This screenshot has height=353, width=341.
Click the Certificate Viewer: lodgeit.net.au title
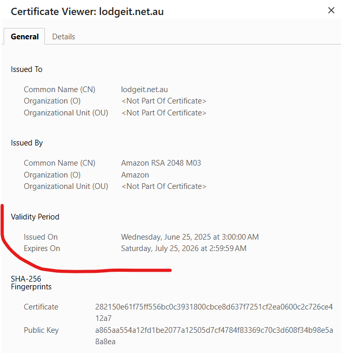[x=87, y=12]
